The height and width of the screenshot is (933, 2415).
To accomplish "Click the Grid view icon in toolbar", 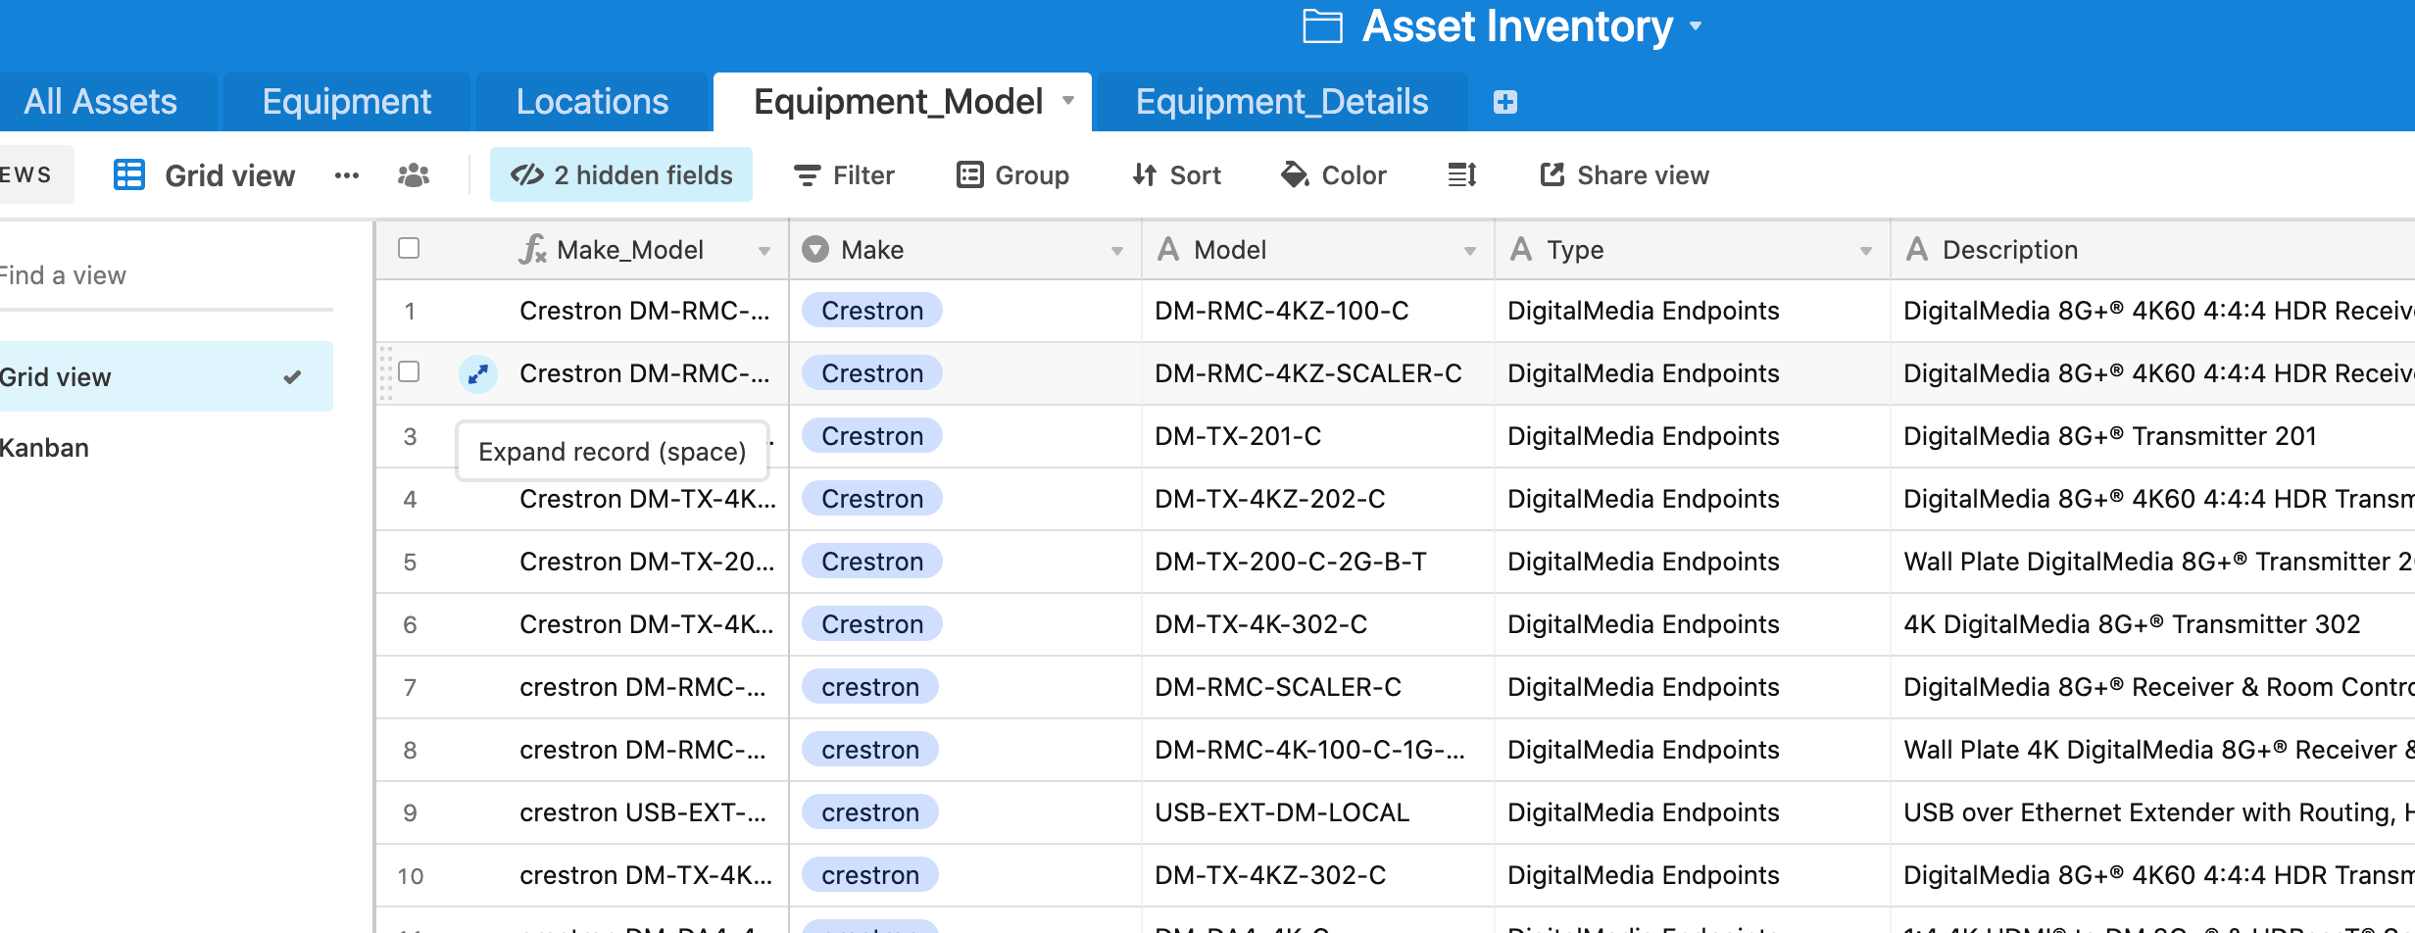I will pyautogui.click(x=129, y=174).
